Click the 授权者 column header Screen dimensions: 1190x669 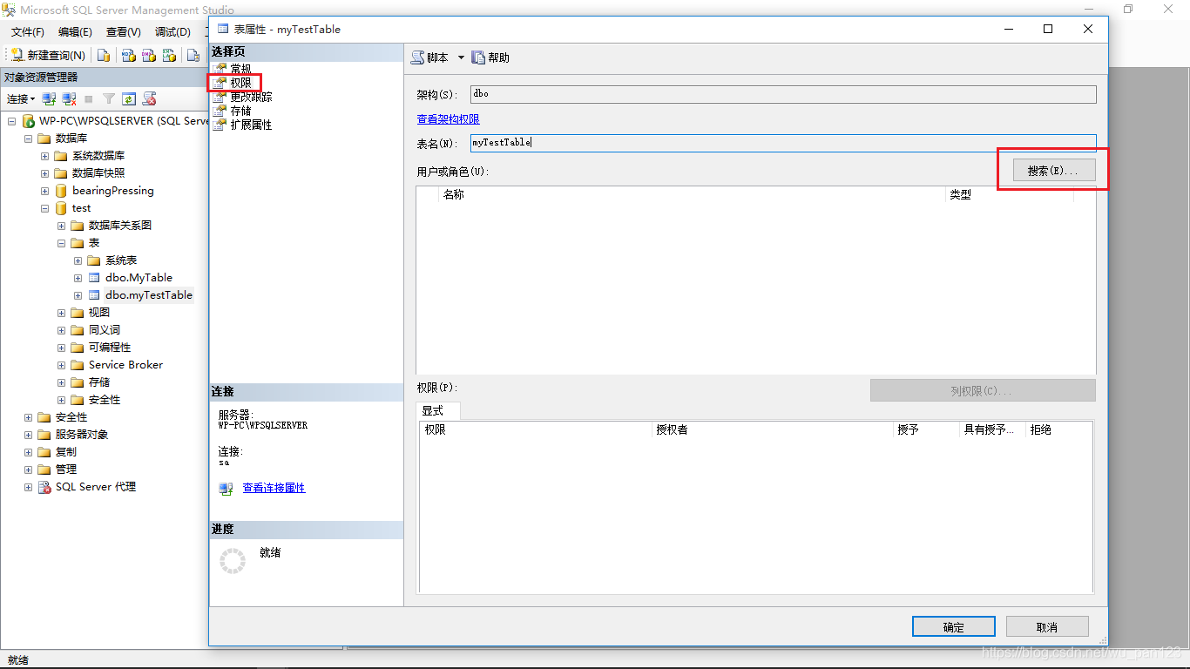(773, 429)
